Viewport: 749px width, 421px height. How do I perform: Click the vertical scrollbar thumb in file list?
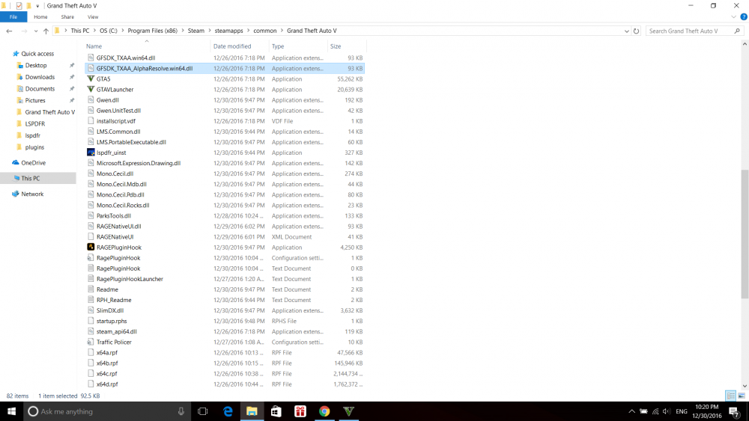pos(745,234)
